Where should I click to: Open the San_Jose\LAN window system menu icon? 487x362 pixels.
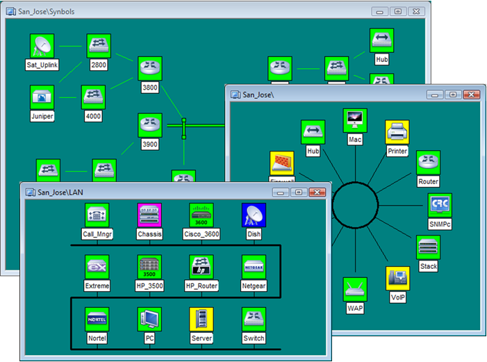[30, 192]
